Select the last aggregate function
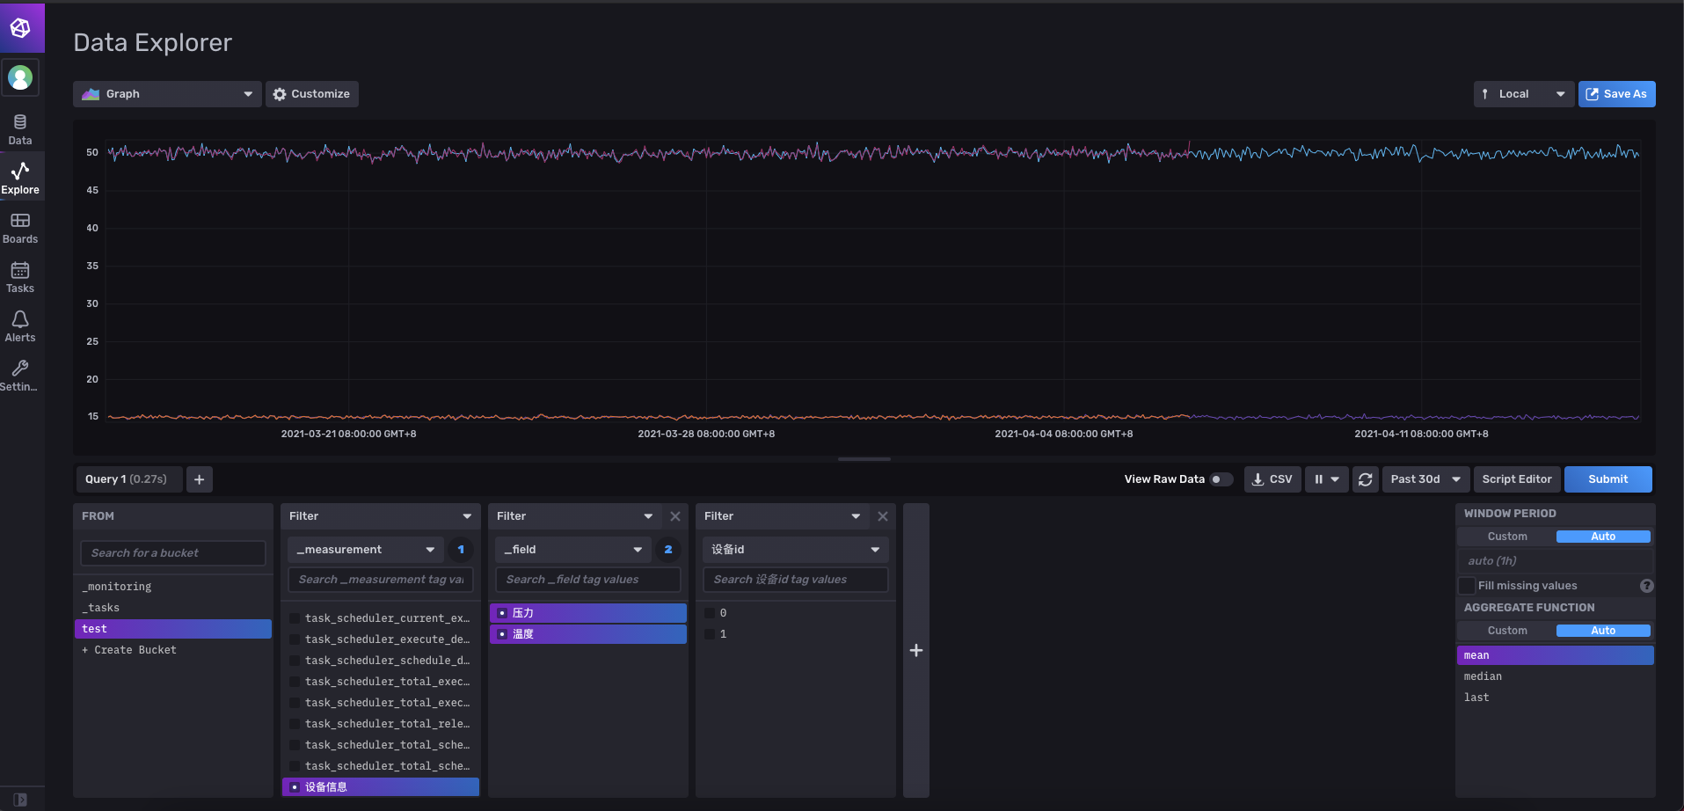The image size is (1684, 811). pos(1556,698)
